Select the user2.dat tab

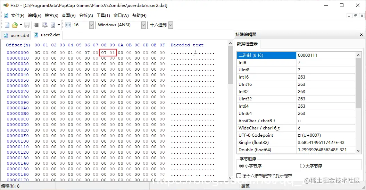tap(47, 35)
